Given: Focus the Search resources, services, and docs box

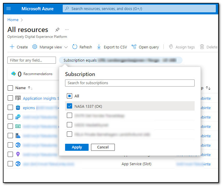Looking at the screenshot, I should pyautogui.click(x=139, y=9).
